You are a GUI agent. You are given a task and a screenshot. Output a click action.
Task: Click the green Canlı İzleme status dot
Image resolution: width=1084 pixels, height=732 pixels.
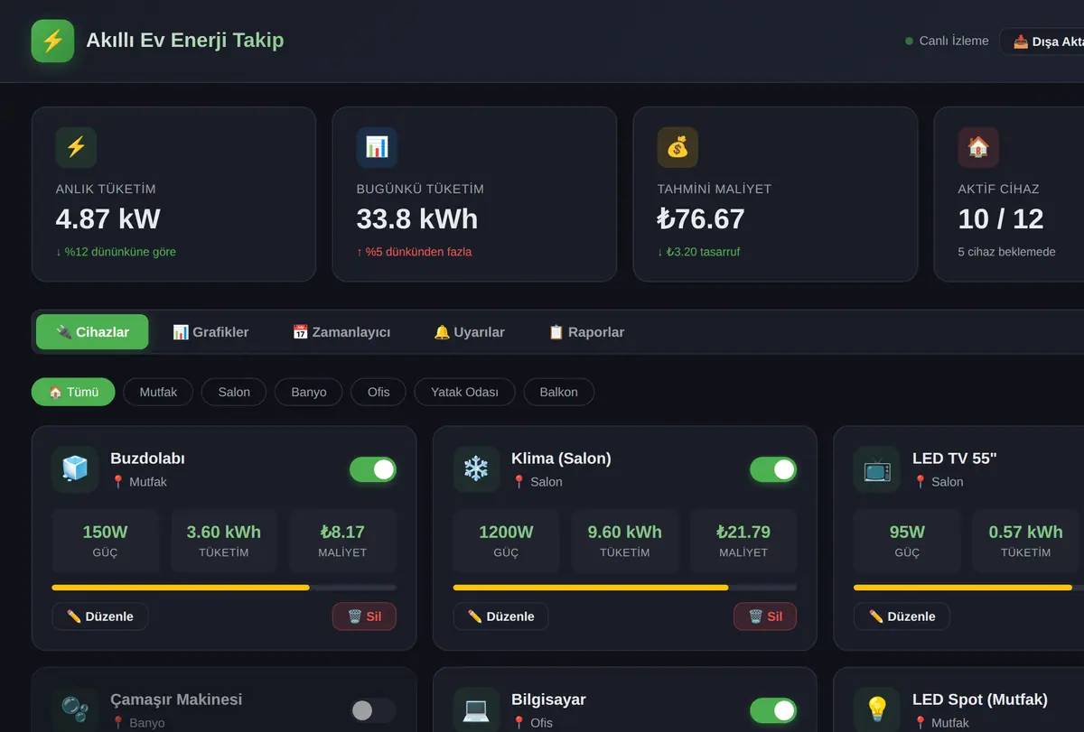910,42
